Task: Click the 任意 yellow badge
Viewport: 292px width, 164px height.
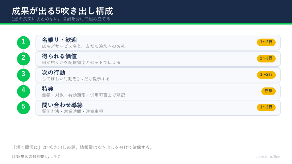Action: [268, 91]
